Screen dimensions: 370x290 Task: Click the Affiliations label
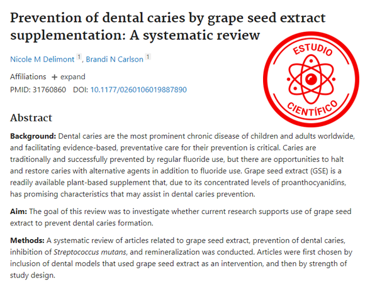28,77
